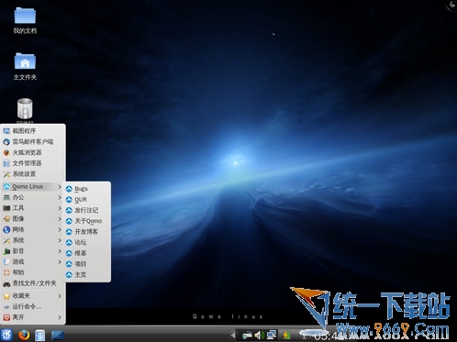Select 项目 project entry in submenu

click(86, 264)
